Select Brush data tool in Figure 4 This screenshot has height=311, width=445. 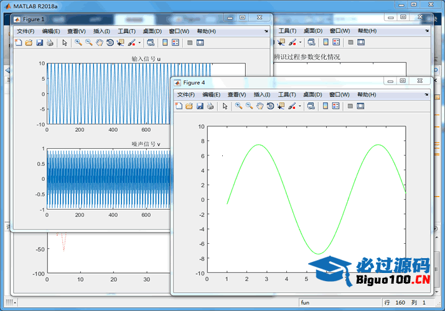point(292,106)
